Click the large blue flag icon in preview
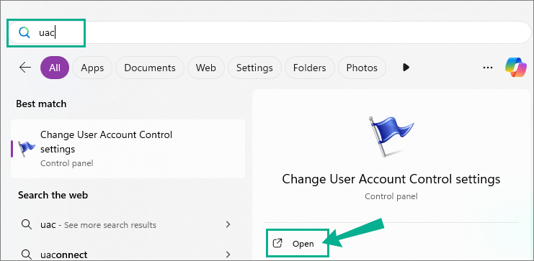The image size is (534, 261). click(391, 137)
